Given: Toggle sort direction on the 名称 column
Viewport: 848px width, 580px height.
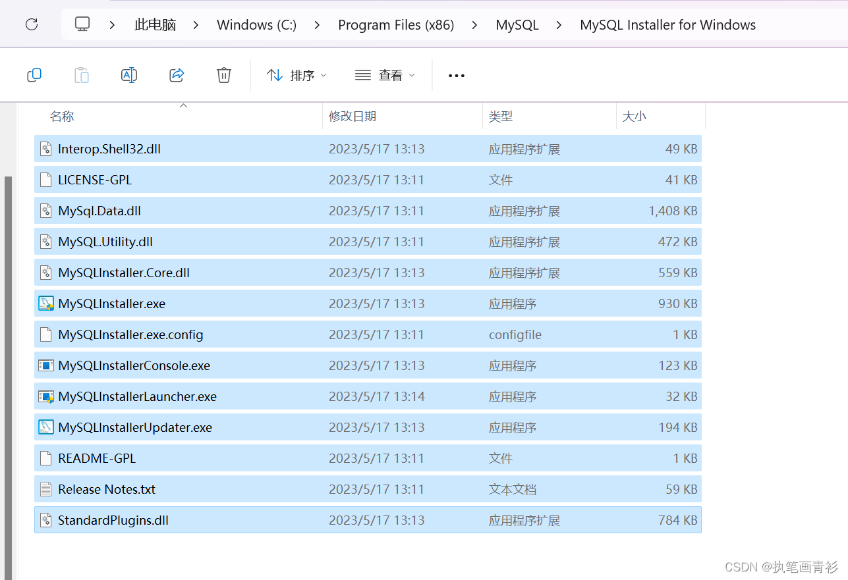Looking at the screenshot, I should click(x=62, y=116).
